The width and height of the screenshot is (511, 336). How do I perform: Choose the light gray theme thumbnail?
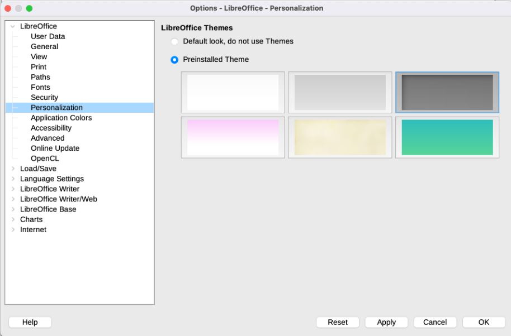pos(340,93)
